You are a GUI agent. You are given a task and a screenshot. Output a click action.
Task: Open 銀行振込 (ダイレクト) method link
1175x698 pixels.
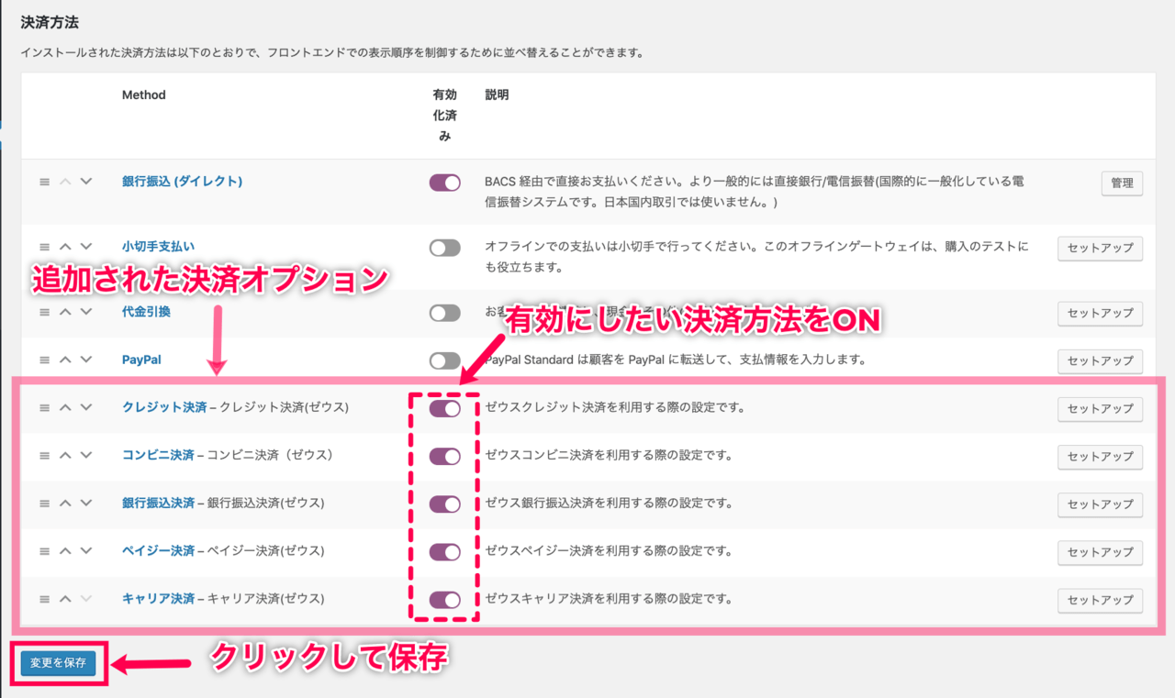(182, 182)
